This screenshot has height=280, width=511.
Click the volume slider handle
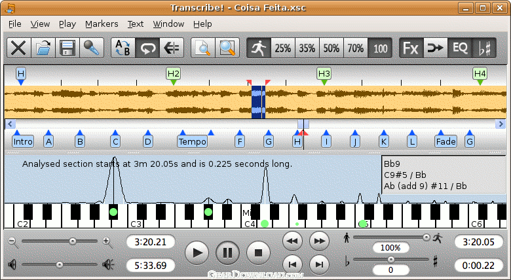coord(60,265)
